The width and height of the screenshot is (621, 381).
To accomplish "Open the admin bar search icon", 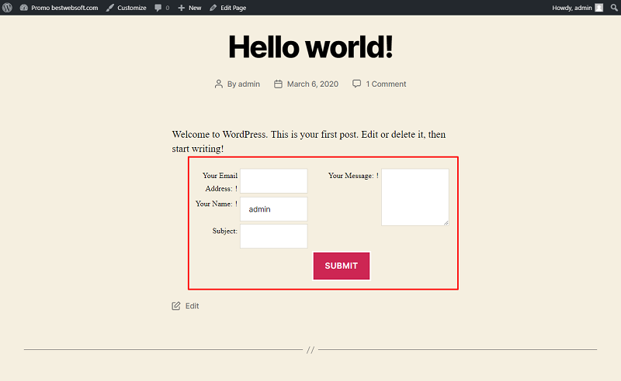I will (x=614, y=8).
